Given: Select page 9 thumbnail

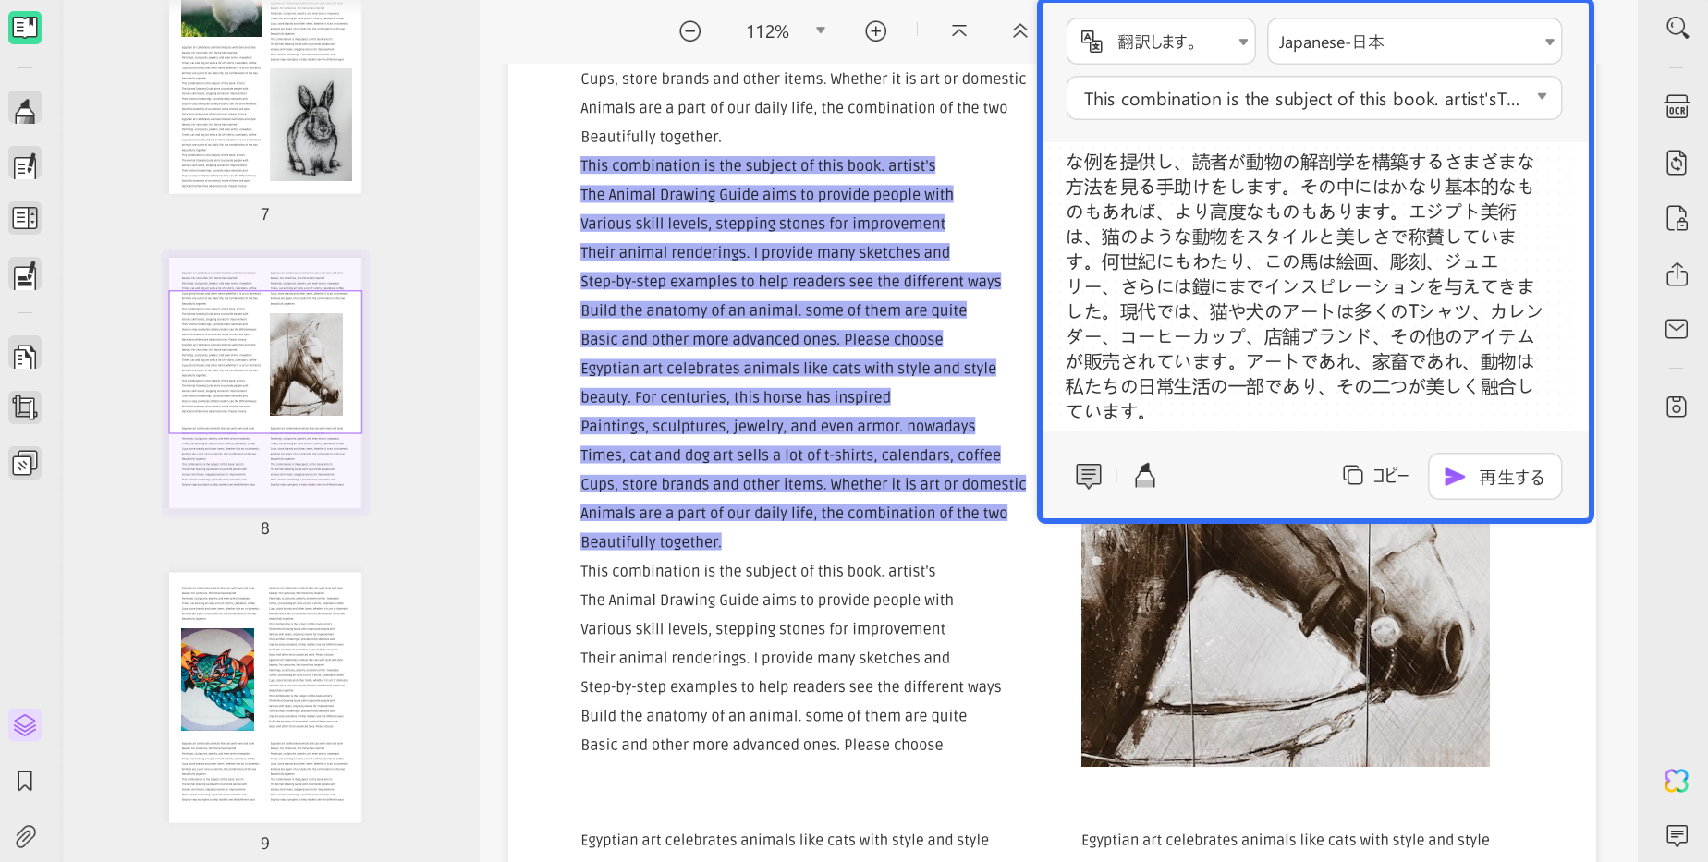Looking at the screenshot, I should point(265,698).
